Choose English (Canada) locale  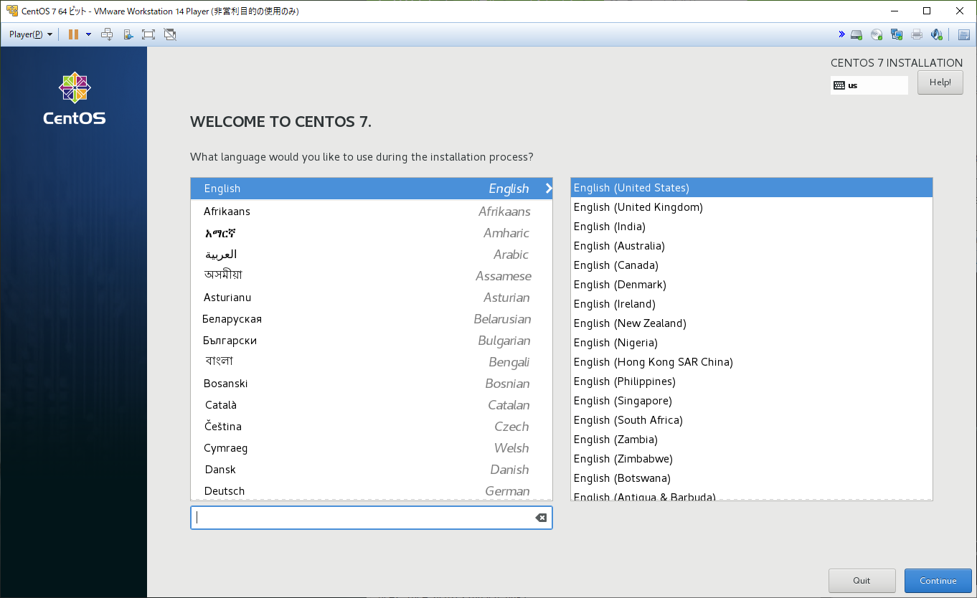click(752, 265)
